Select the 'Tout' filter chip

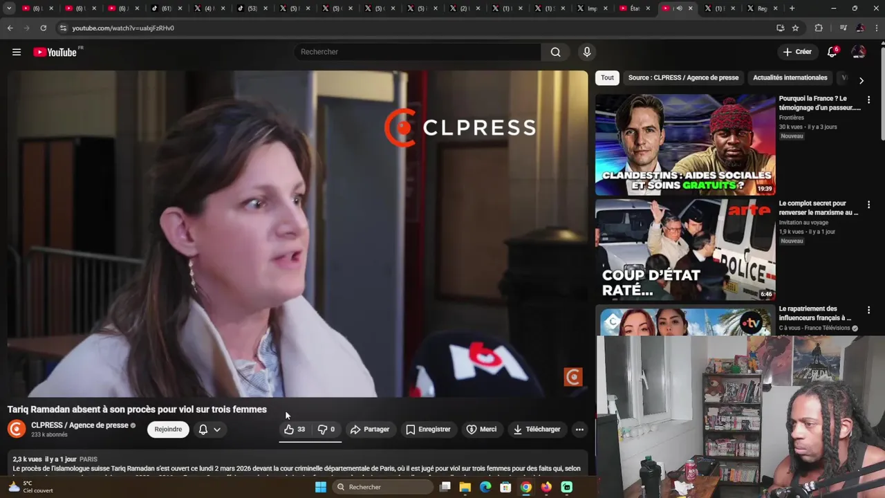click(x=607, y=77)
